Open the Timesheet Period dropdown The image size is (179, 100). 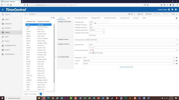point(177,40)
